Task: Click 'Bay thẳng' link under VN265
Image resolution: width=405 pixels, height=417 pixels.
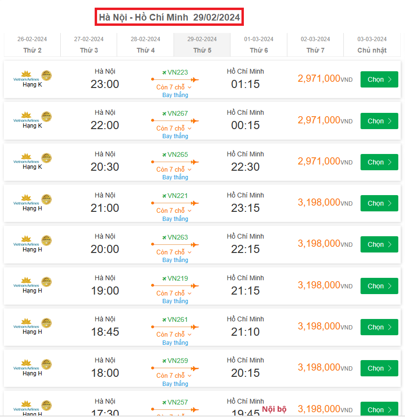Action: (x=175, y=177)
